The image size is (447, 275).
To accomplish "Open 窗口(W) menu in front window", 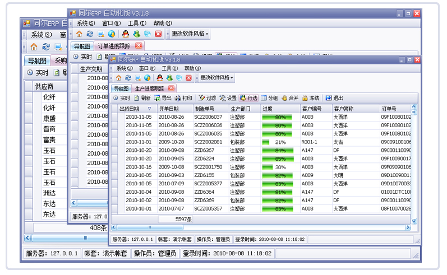I will tap(147, 68).
